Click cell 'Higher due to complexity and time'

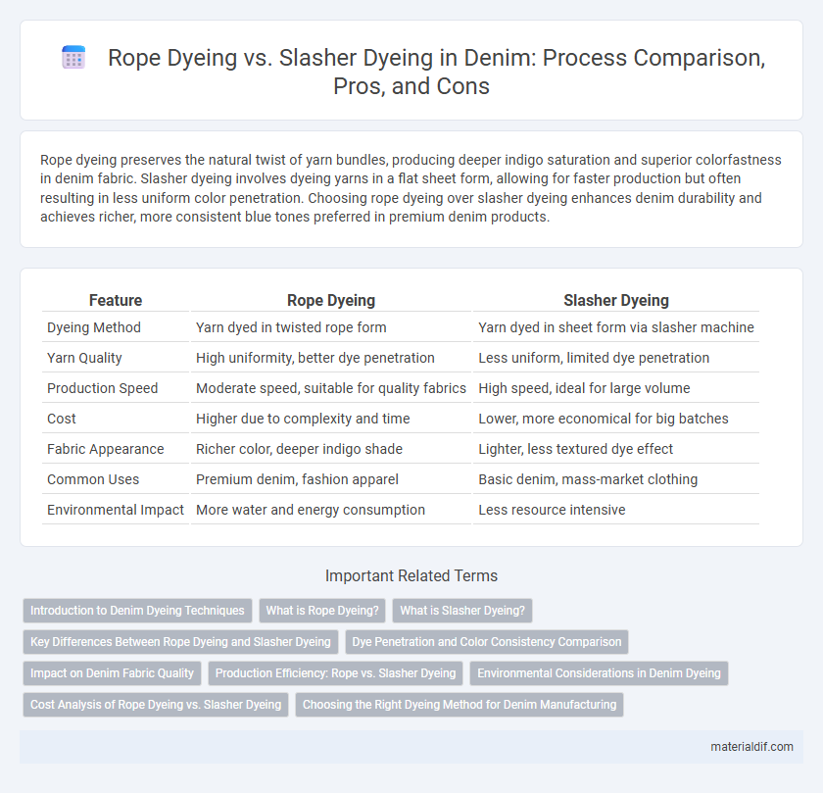pos(303,420)
